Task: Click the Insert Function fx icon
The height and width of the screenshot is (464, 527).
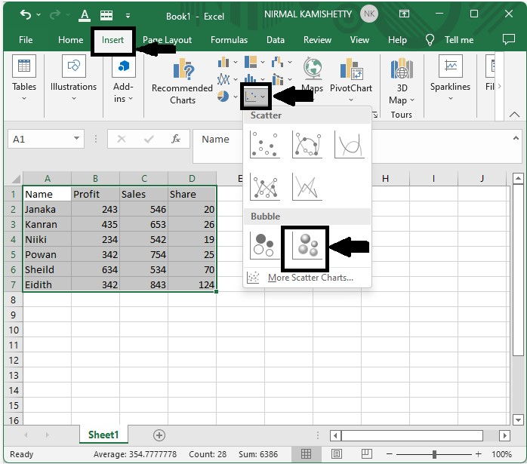Action: coord(176,139)
